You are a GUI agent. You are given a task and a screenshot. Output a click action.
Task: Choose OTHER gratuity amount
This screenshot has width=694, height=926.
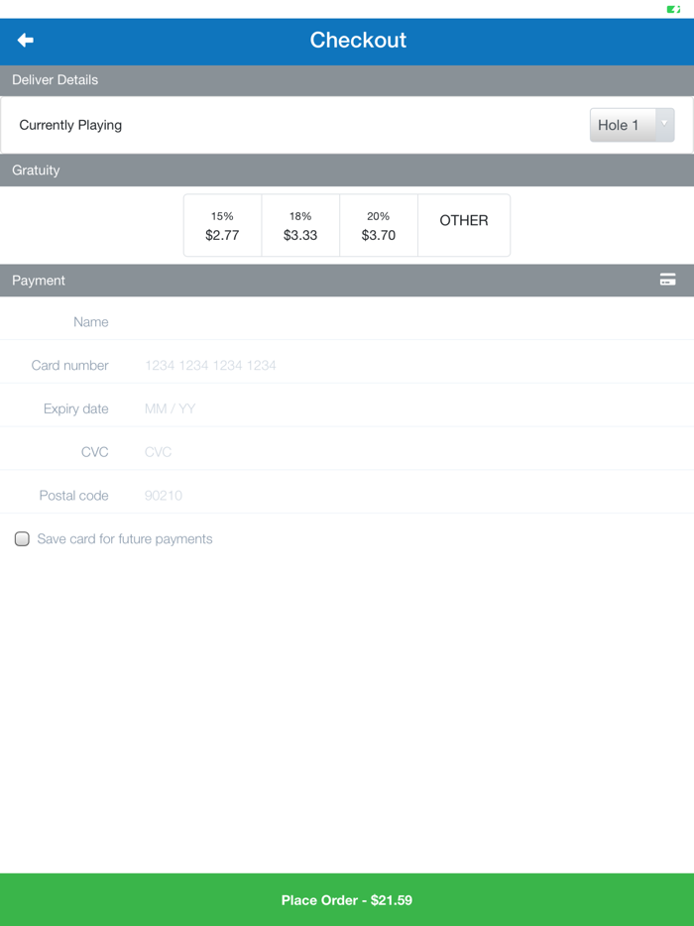(464, 226)
